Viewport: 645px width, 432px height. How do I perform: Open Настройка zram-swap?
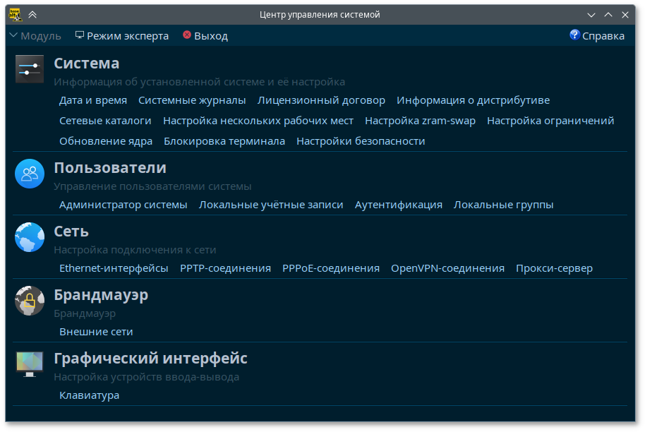point(418,120)
